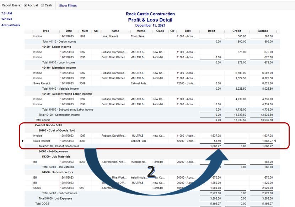Click the Rock Castle Construction report title
The height and width of the screenshot is (207, 295).
click(150, 14)
